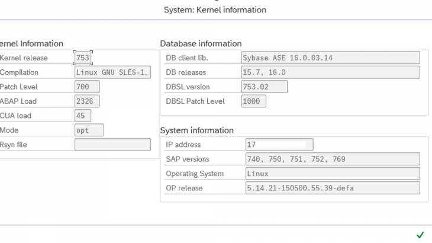This screenshot has width=432, height=243.
Task: Click the DBSL Patch Level label text
Action: [195, 101]
